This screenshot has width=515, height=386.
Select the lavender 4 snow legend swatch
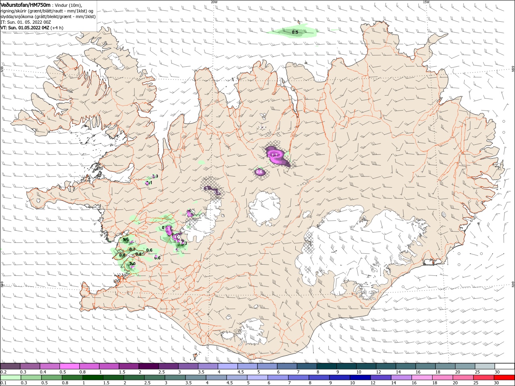pyautogui.click(x=228, y=366)
